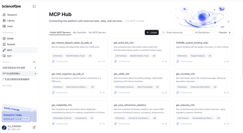The width and height of the screenshot is (243, 133).
Task: Open get_arboreto_info card title
Action: [x=185, y=105]
